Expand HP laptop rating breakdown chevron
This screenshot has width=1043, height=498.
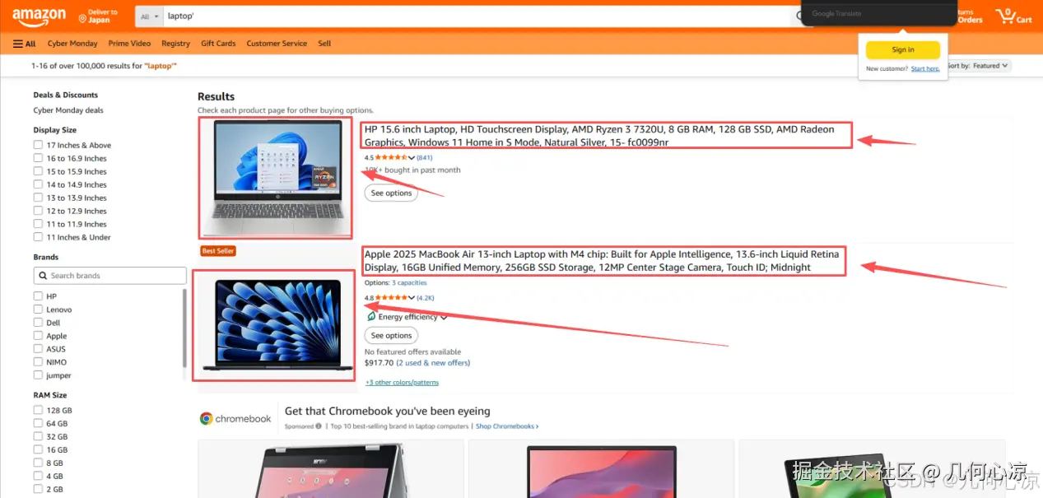[x=412, y=157]
